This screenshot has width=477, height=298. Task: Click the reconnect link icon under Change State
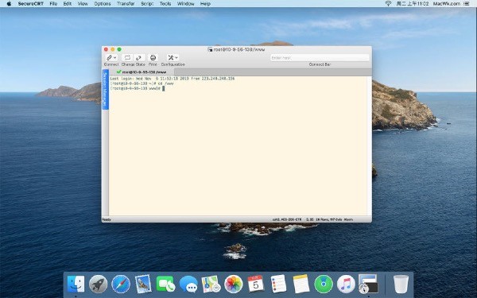[138, 57]
